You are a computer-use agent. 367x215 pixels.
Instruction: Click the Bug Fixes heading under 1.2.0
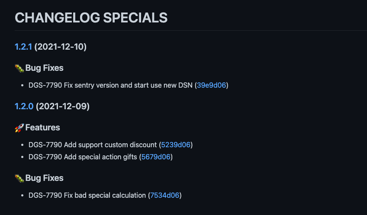click(x=44, y=178)
